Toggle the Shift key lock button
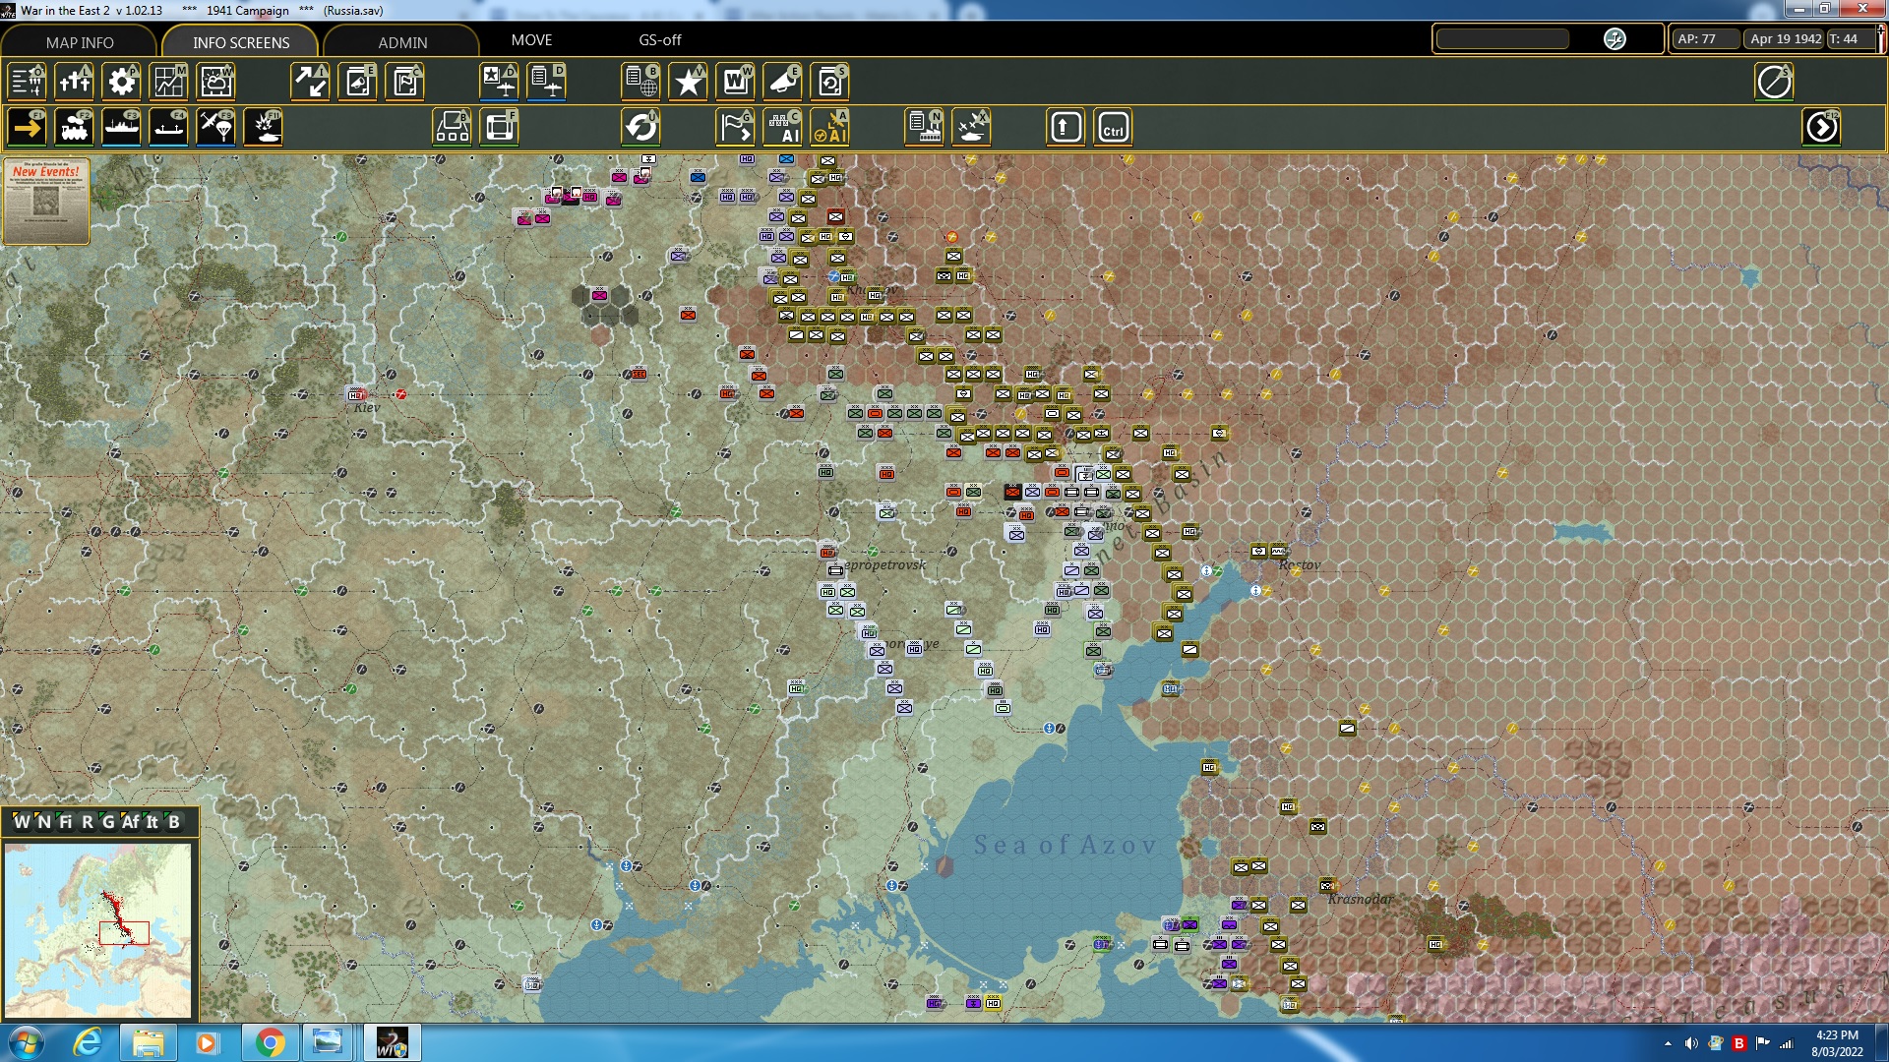 1066,128
